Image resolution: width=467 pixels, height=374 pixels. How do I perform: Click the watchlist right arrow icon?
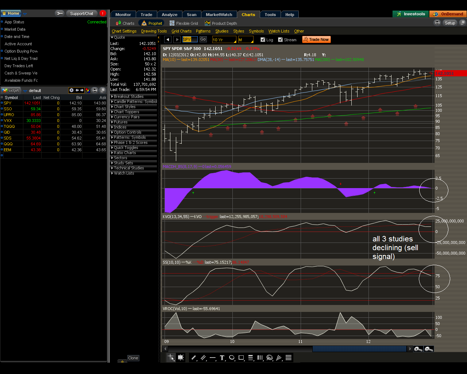coord(82,90)
